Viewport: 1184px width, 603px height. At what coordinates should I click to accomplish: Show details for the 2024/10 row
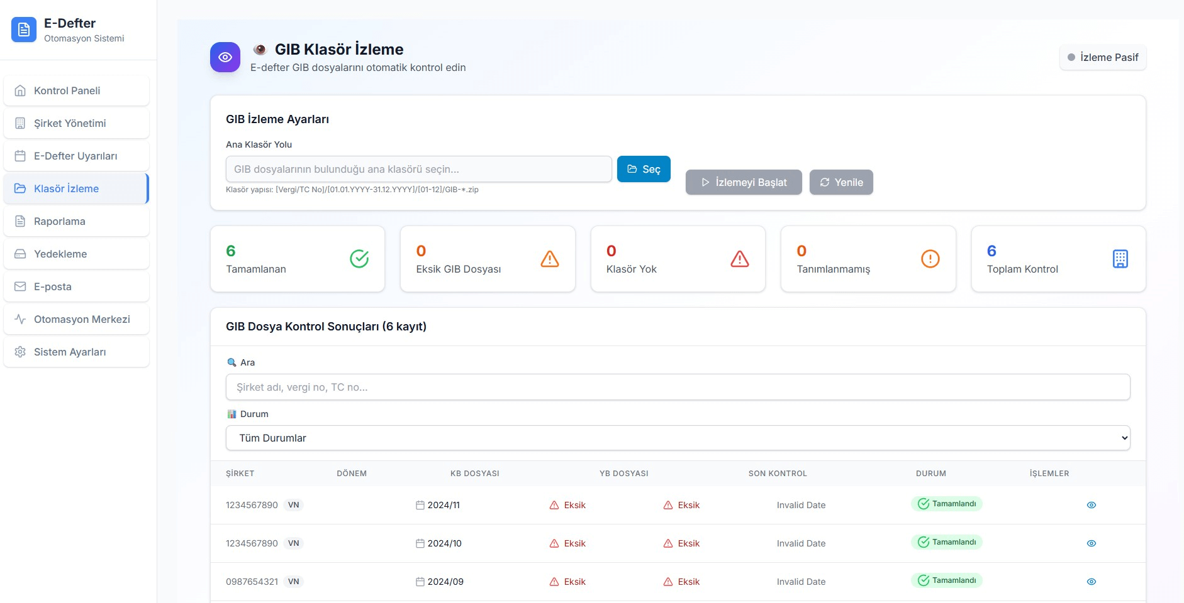(1091, 543)
